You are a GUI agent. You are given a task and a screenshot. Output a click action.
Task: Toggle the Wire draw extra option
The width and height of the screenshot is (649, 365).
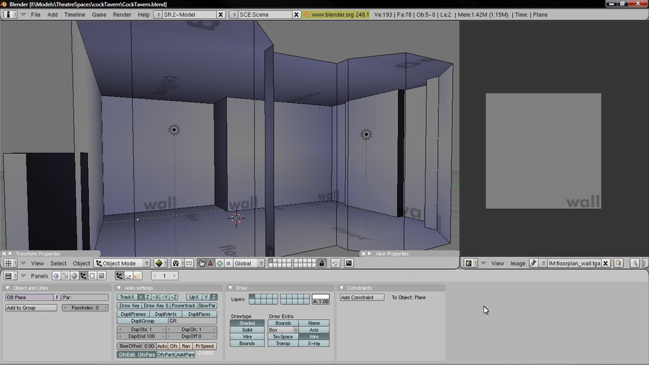(x=314, y=337)
